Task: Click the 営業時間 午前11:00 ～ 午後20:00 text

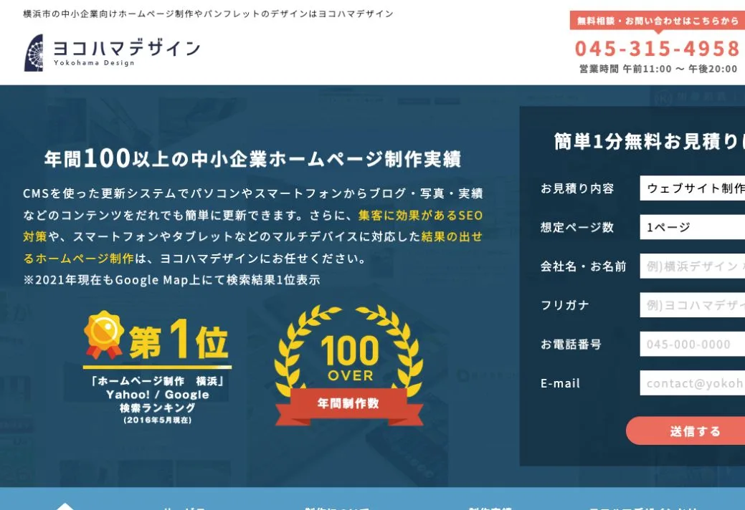Action: point(658,69)
